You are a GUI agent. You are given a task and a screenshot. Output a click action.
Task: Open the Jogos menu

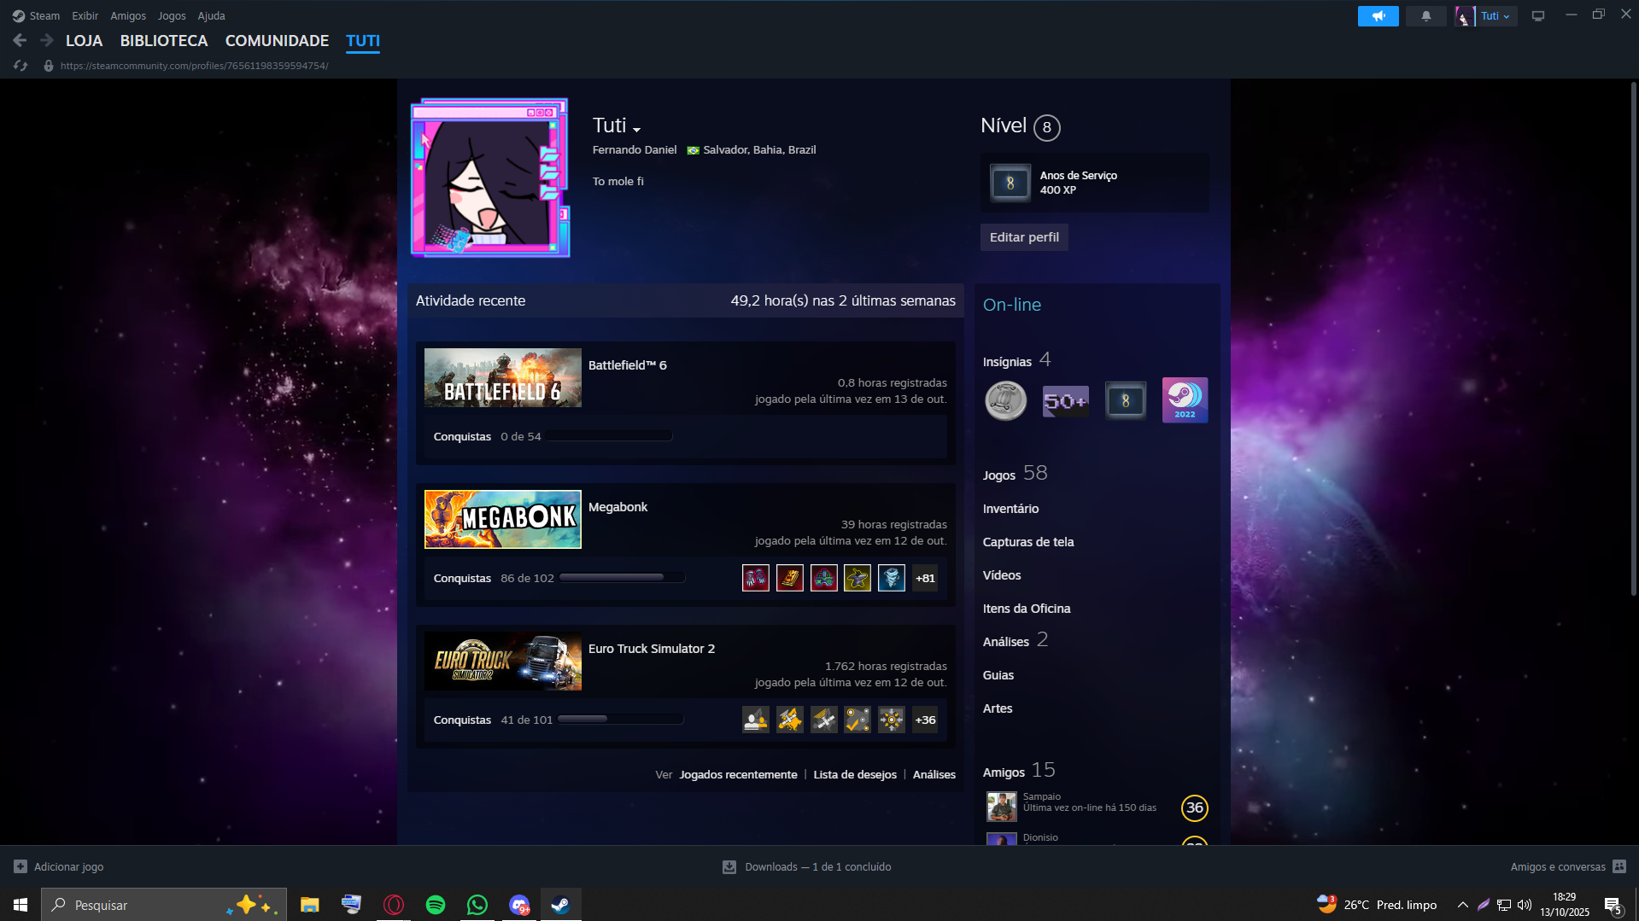(171, 16)
